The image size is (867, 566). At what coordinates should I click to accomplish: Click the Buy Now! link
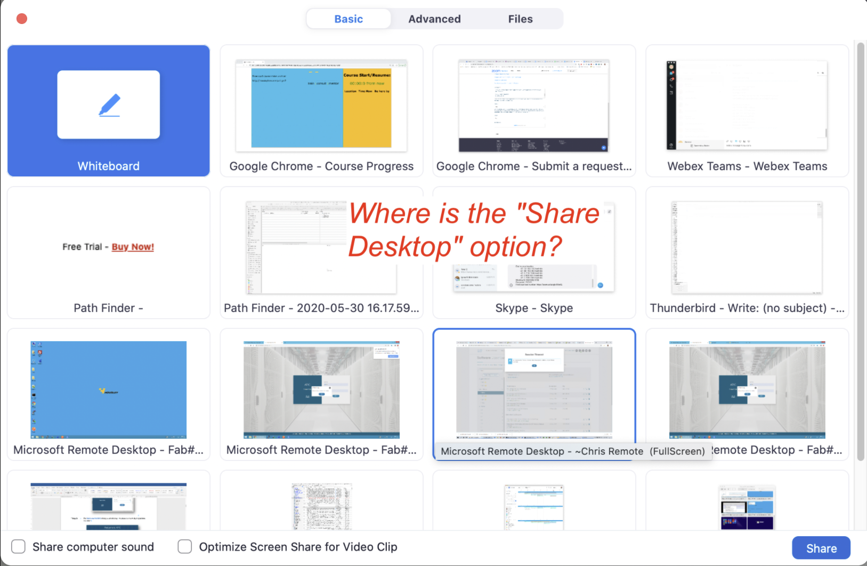tap(133, 247)
